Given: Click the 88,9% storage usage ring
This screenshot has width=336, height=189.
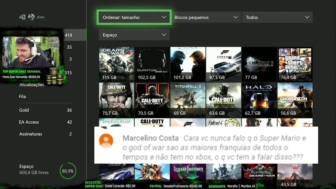Looking at the screenshot, I should (68, 171).
